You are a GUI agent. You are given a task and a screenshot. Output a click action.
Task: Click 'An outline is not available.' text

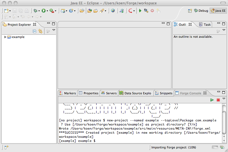193,37
